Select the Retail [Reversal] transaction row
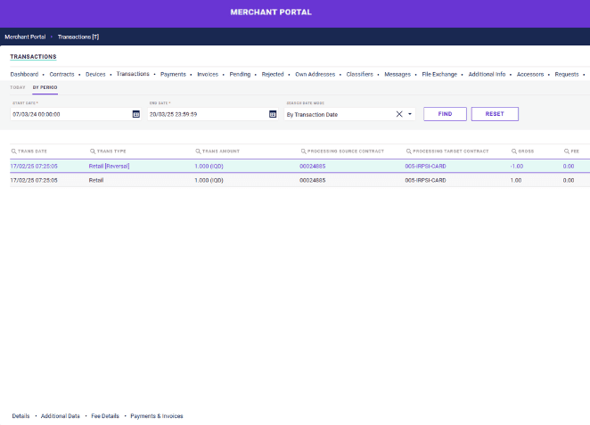This screenshot has width=590, height=425. pos(299,166)
